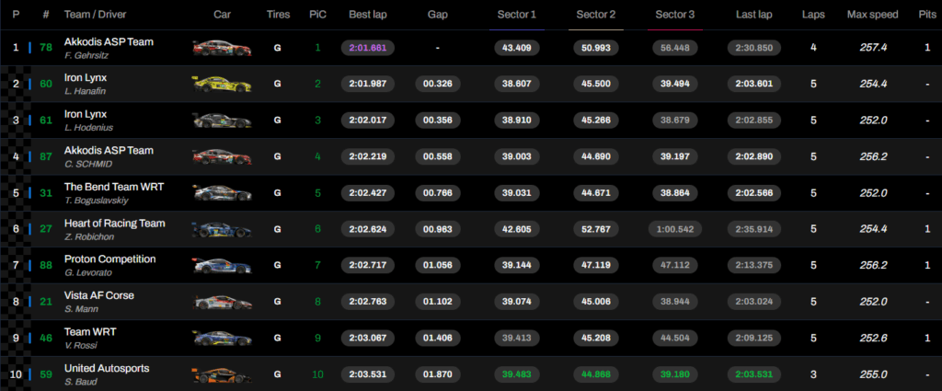Viewport: 942px width, 391px height.
Task: Select purple best lap 2:01.661
Action: [368, 48]
